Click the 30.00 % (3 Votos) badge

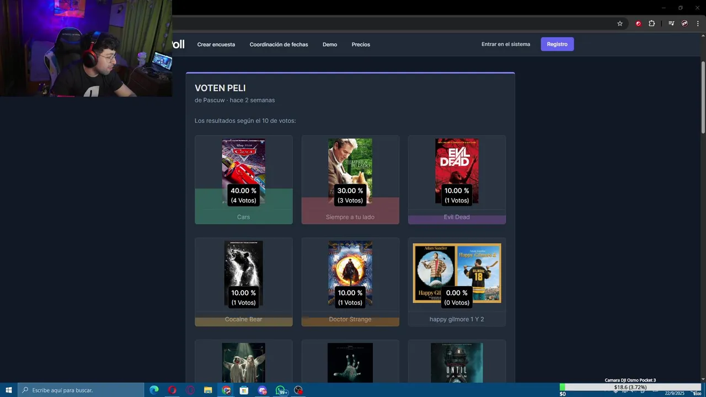[x=350, y=195]
